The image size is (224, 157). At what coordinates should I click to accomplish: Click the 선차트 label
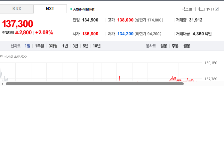(16, 46)
